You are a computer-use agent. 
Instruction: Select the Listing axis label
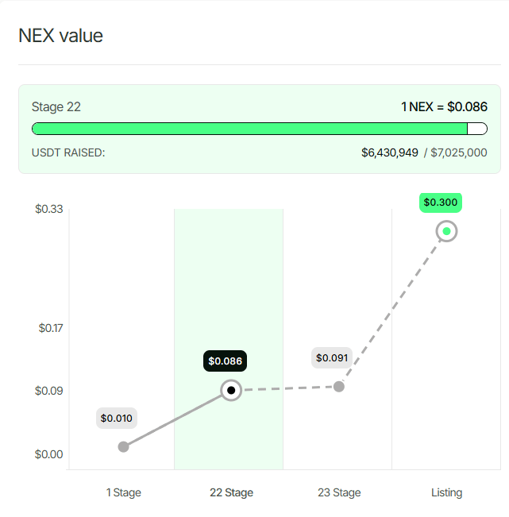pos(447,492)
